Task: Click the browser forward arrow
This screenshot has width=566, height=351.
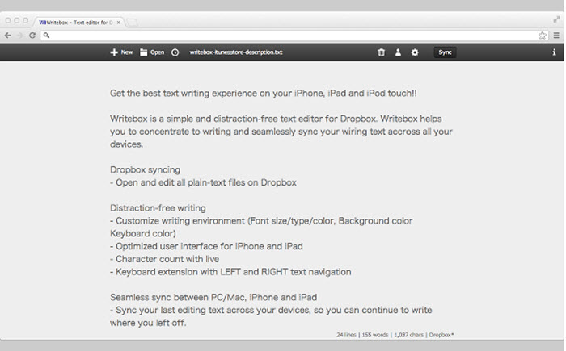Action: (20, 36)
